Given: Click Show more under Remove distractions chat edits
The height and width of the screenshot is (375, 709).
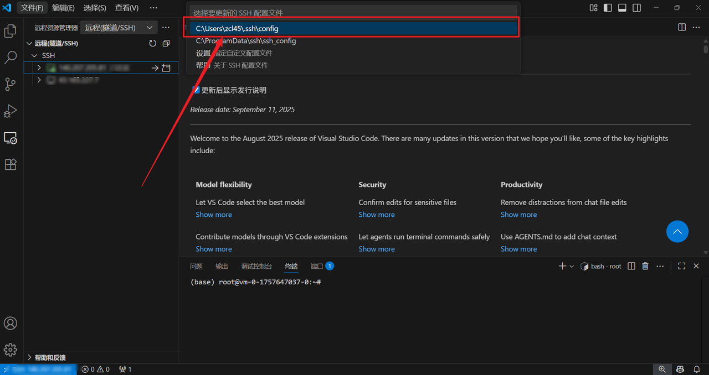Looking at the screenshot, I should 519,215.
